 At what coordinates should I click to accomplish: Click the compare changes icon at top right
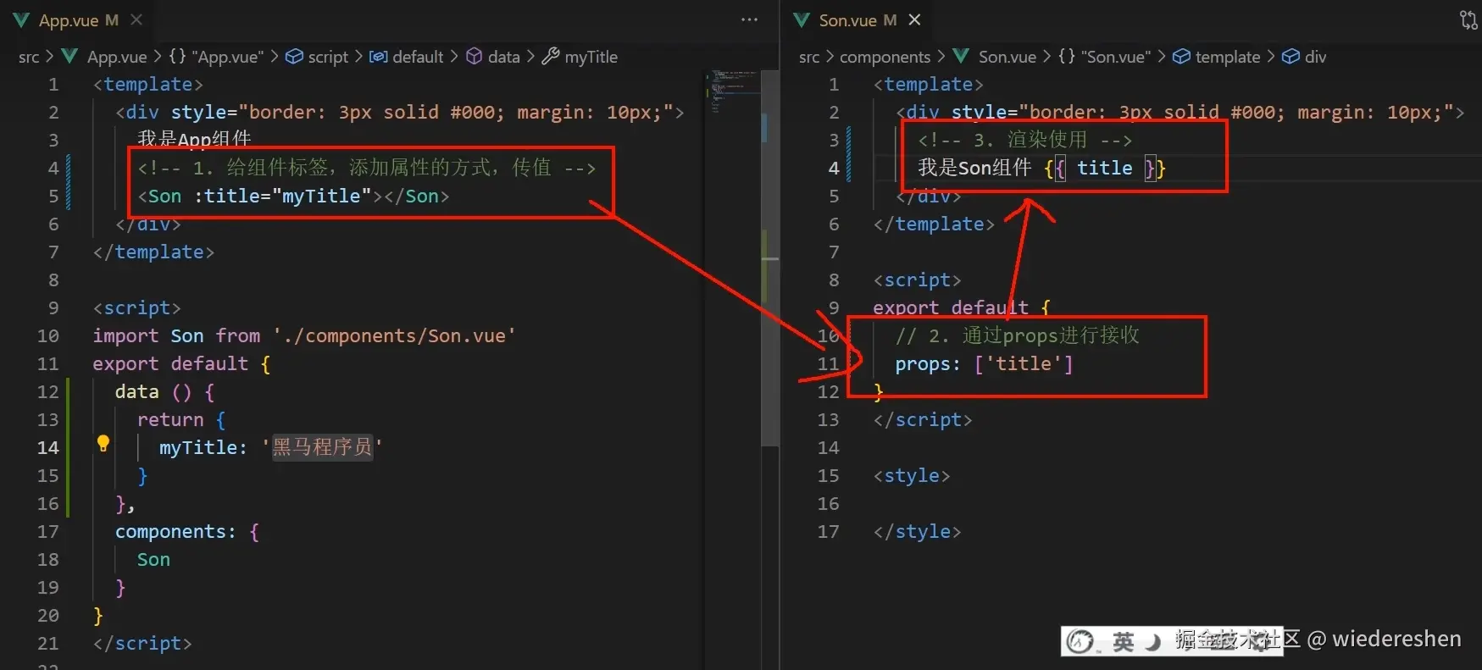[x=1468, y=19]
